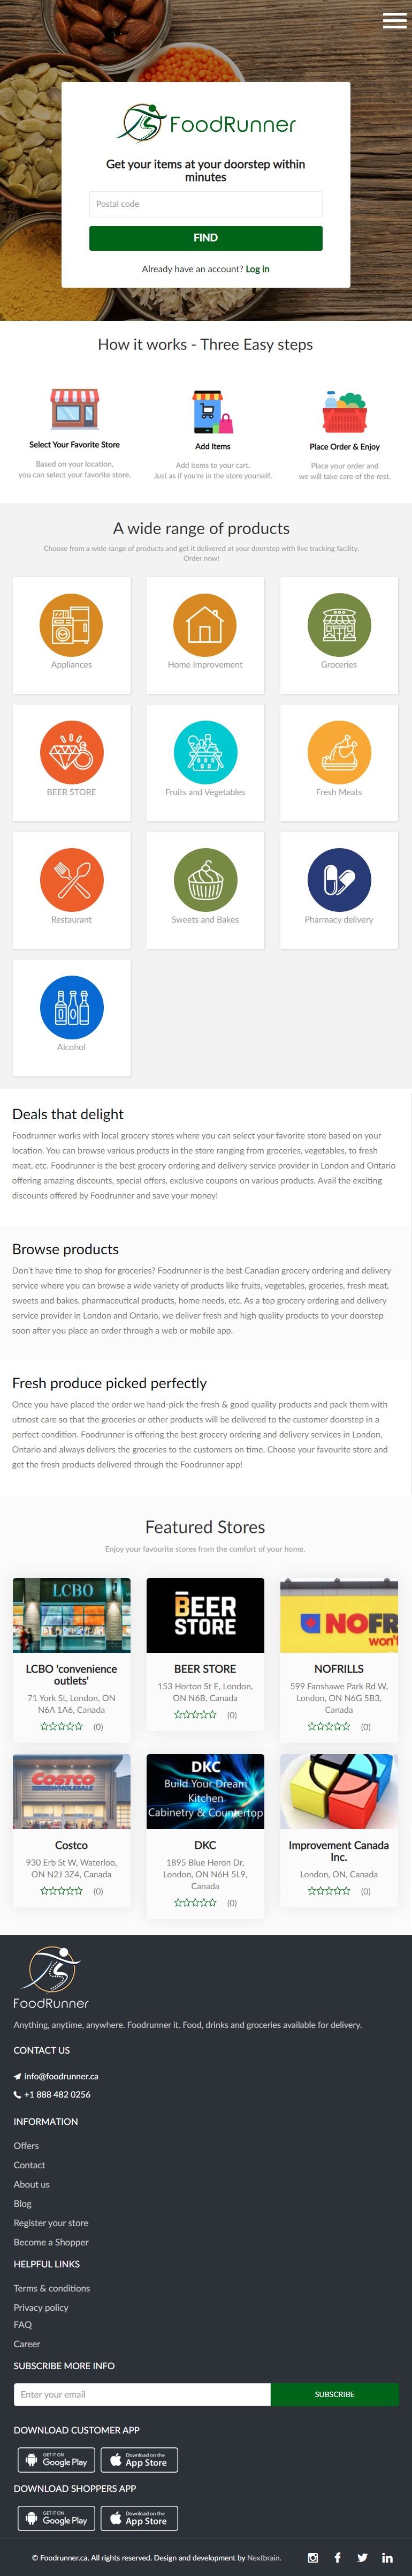Open the Costco store thumbnail
Screen dimensions: 412x2576
[71, 1791]
